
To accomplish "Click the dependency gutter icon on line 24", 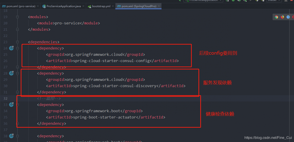I will [11, 48].
